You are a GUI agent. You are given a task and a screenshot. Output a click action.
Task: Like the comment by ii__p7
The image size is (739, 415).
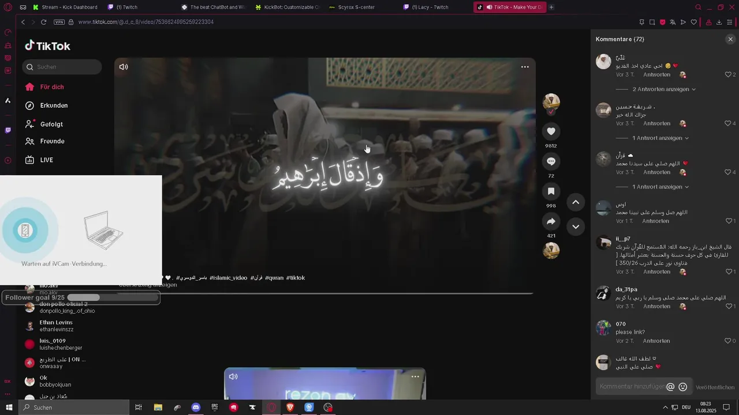click(x=729, y=271)
